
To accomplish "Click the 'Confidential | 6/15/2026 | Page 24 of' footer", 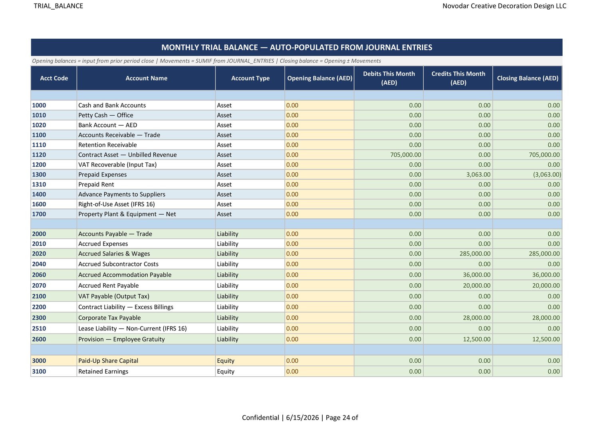I will [x=300, y=417].
